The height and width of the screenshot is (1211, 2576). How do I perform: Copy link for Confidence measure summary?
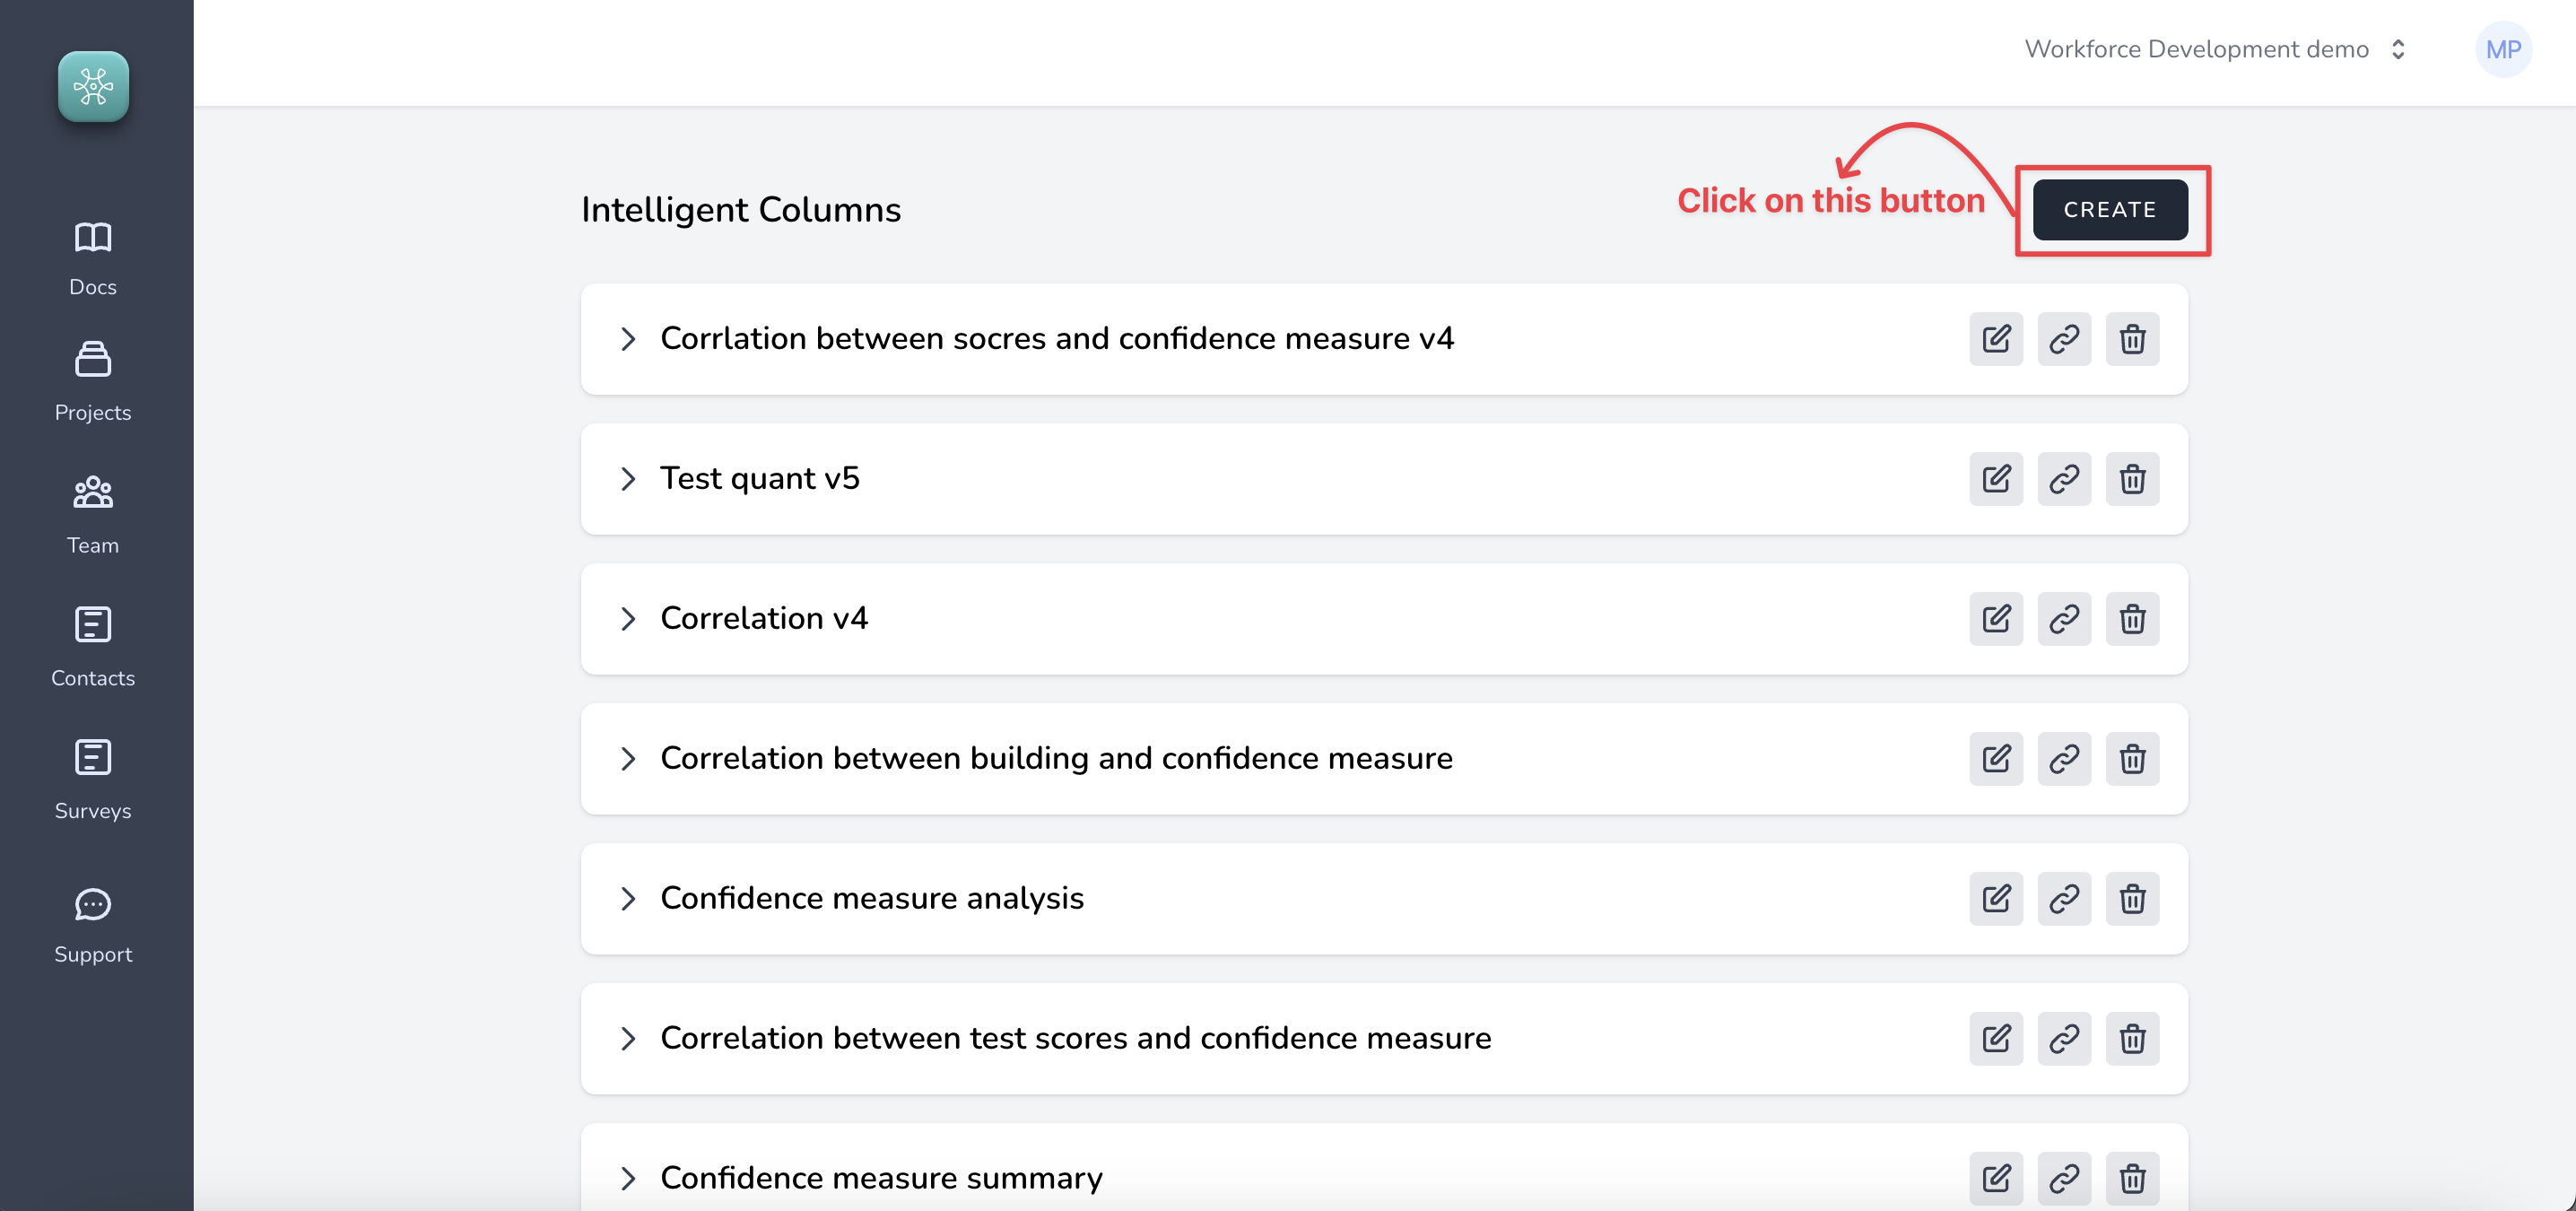pyautogui.click(x=2064, y=1179)
